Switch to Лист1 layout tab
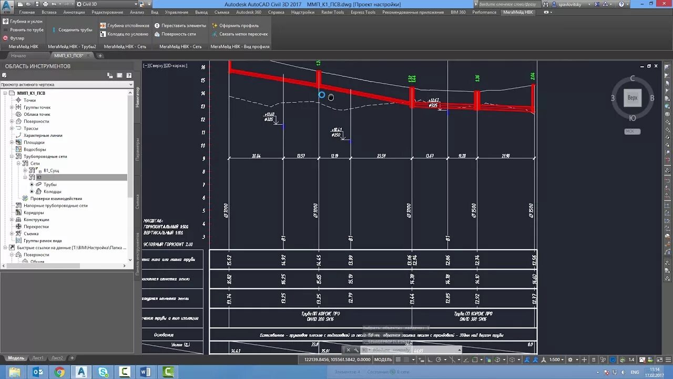 point(37,358)
